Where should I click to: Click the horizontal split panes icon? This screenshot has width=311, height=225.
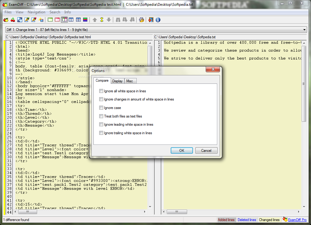click(x=71, y=20)
